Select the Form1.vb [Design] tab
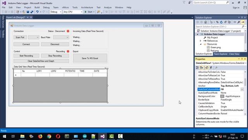This screenshot has height=140, width=248. (15, 17)
